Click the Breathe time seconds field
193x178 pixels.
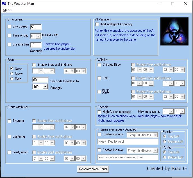point(36,45)
